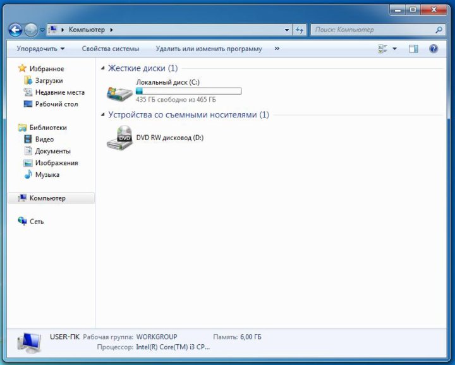
Task: Open the Музыка library
Action: click(x=47, y=175)
